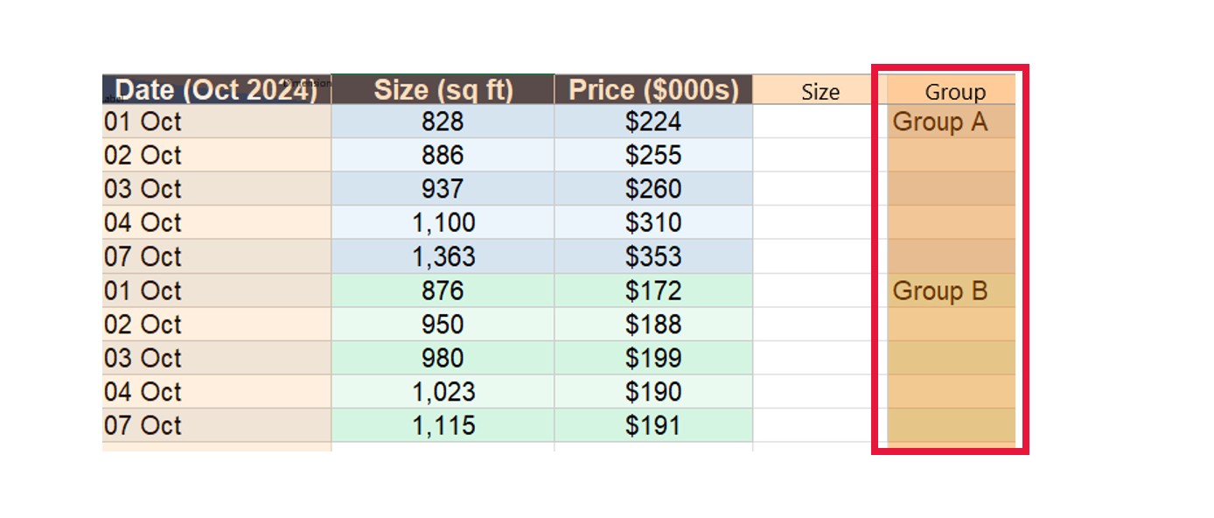Viewport: 1214px width, 518px height.
Task: Click the 1,023 size cell
Action: pos(443,392)
